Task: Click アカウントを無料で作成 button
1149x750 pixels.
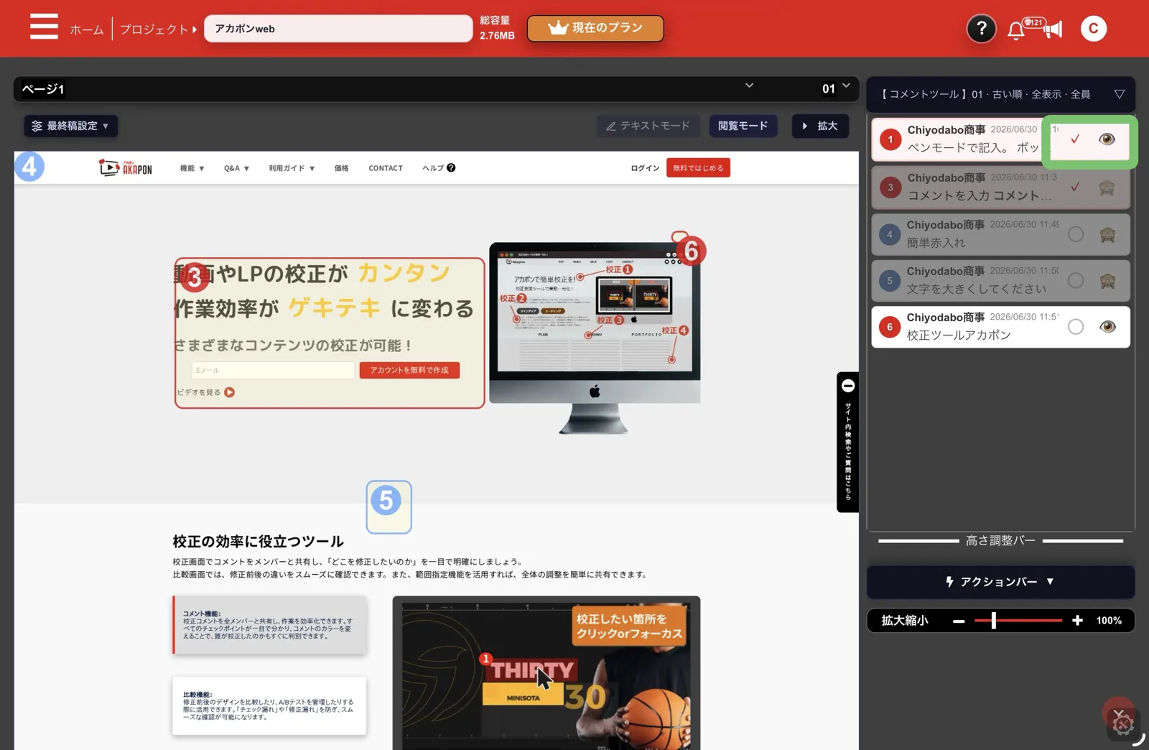Action: point(409,370)
